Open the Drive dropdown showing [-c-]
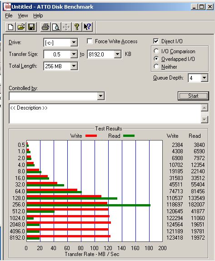 pyautogui.click(x=74, y=42)
